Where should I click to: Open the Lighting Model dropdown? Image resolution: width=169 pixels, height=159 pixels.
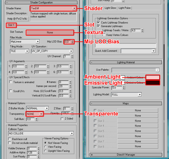coord(139,94)
